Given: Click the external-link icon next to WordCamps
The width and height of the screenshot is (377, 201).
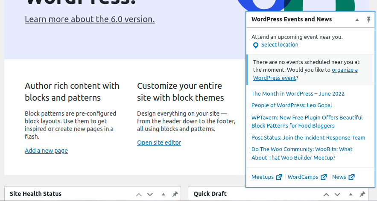Looking at the screenshot, I should (x=324, y=177).
